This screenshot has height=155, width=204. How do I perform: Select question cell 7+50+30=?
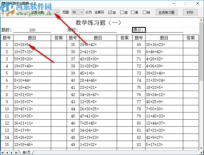164,109
